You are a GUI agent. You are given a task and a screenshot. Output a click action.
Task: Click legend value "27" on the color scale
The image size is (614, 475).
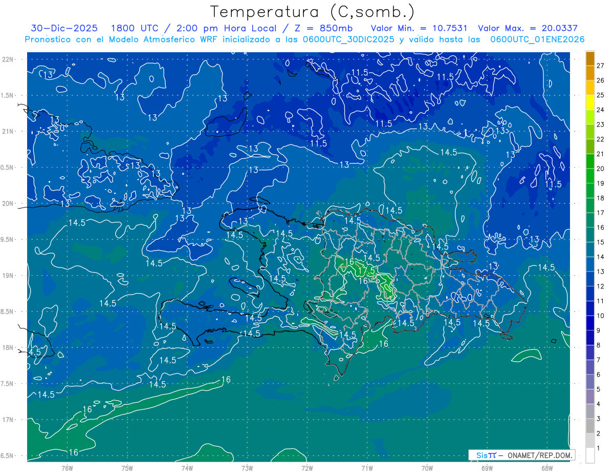point(600,66)
